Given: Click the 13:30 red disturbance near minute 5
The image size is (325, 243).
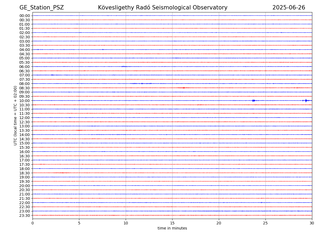Looking at the screenshot, I should (x=79, y=130).
